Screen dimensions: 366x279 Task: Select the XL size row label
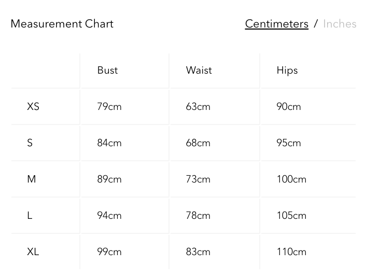(33, 252)
